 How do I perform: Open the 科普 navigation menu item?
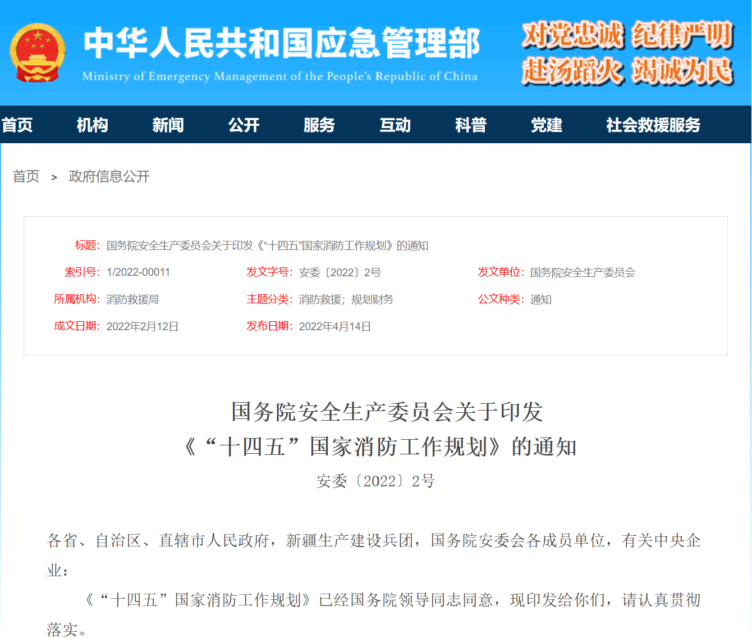470,125
